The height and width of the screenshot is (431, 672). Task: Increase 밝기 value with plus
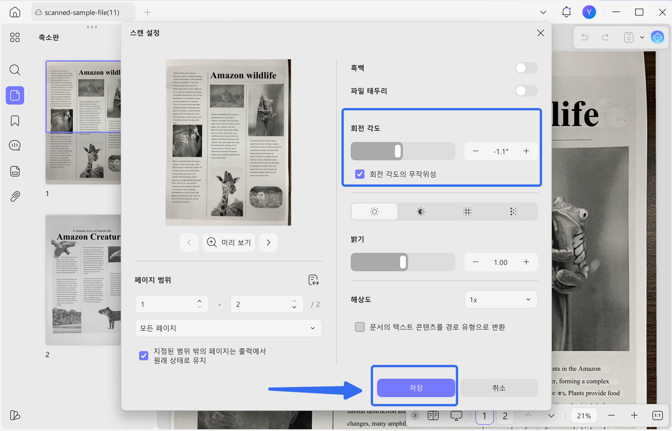tap(526, 262)
